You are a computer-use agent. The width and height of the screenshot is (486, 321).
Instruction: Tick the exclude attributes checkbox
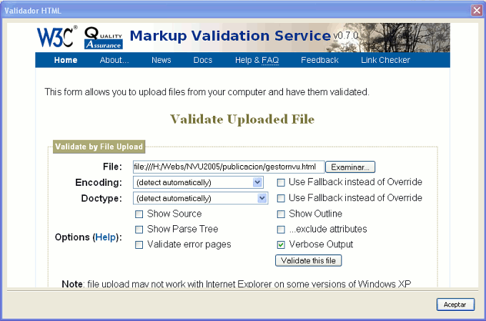pyautogui.click(x=282, y=229)
